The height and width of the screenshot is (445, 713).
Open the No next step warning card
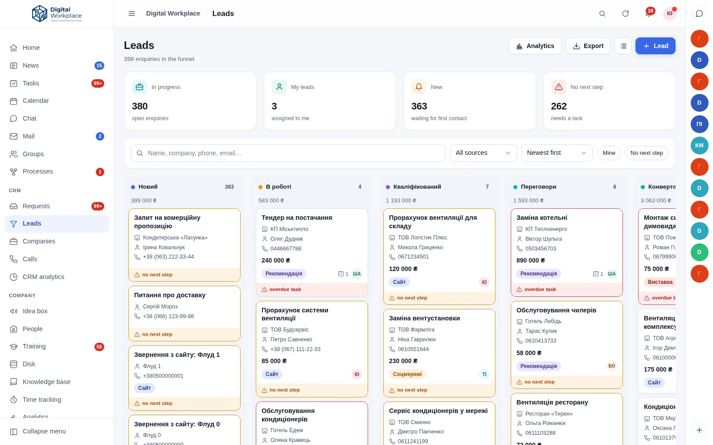click(609, 101)
